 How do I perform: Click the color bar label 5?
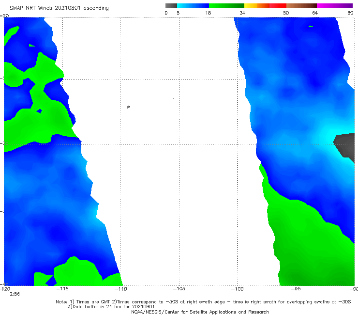pyautogui.click(x=178, y=13)
